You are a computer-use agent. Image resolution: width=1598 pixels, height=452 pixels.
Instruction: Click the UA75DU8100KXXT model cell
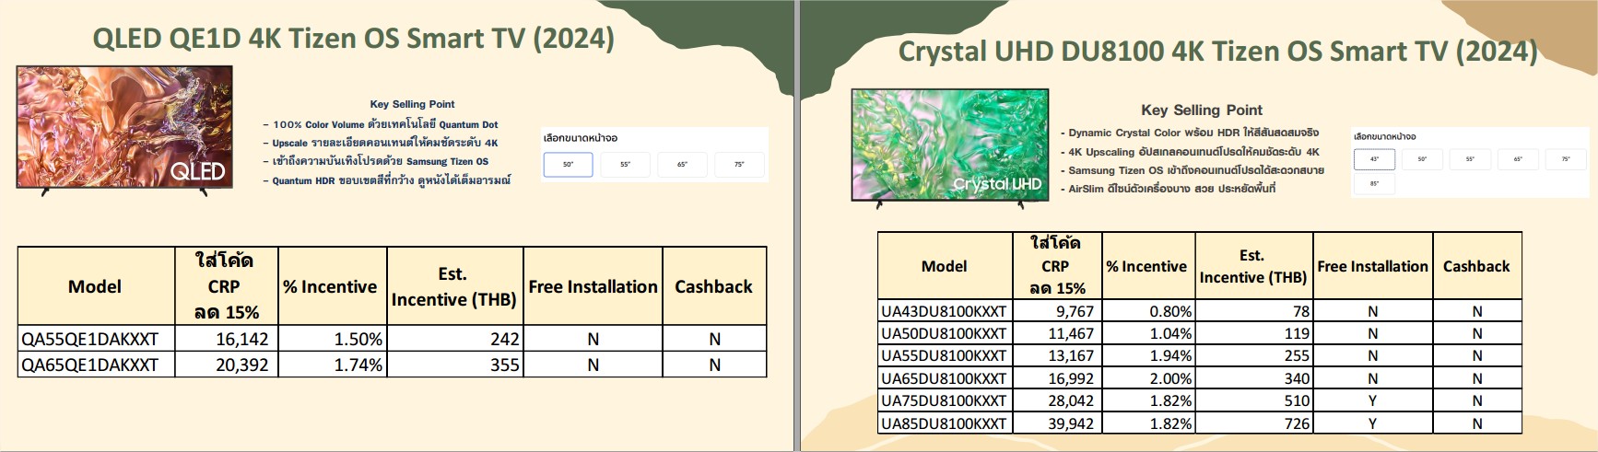(x=945, y=400)
